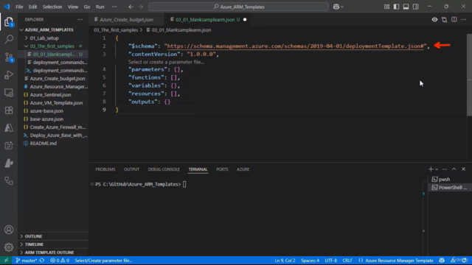Open the Go menu
This screenshot has width=472, height=265.
coord(87,7)
